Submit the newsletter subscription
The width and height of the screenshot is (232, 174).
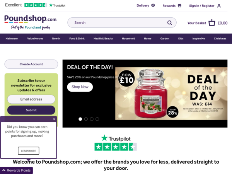31,110
